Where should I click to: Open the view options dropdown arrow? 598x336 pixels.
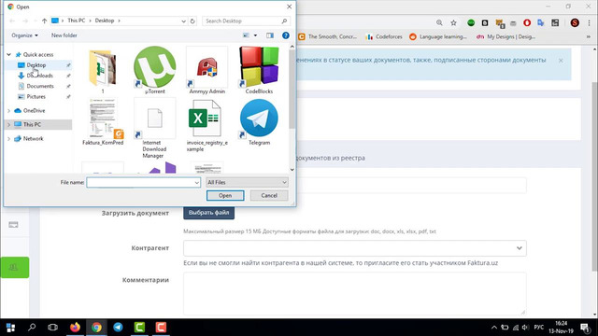pos(255,35)
